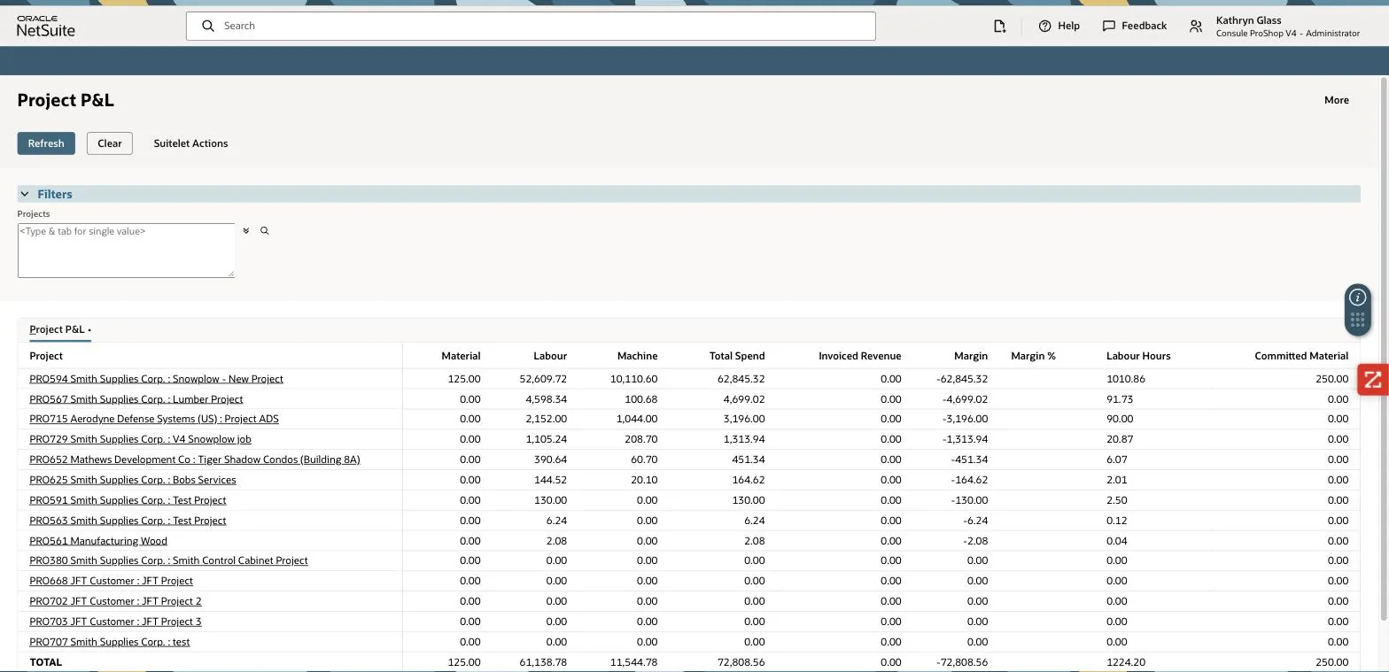1389x672 pixels.
Task: Click the Refresh button
Action: tap(46, 143)
